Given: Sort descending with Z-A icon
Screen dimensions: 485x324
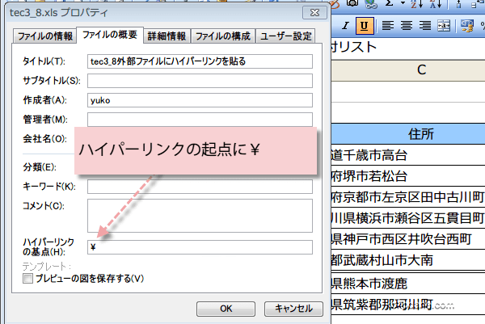Looking at the screenshot, I should (x=435, y=3).
